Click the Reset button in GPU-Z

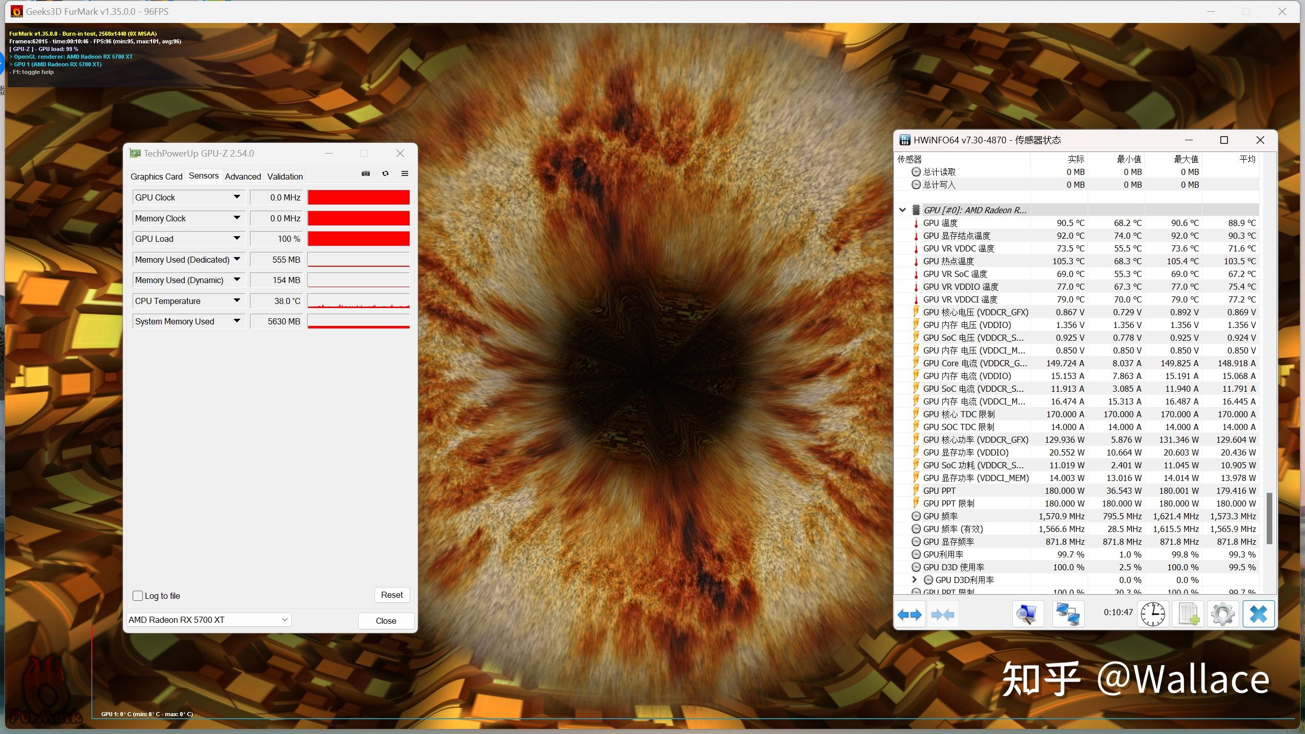[392, 594]
